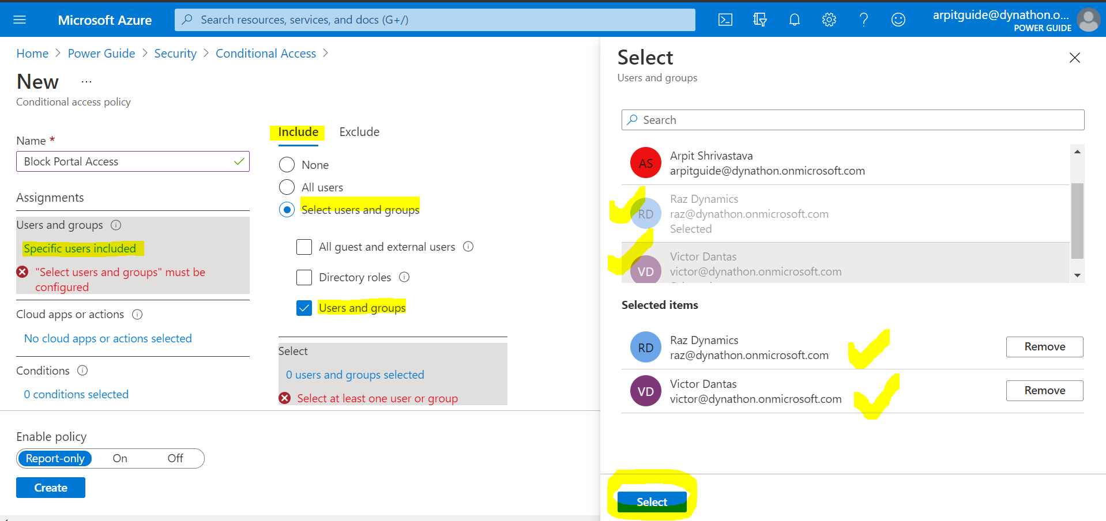Remove Victor Dantas from selected items
Viewport: 1106px width, 521px height.
tap(1044, 391)
